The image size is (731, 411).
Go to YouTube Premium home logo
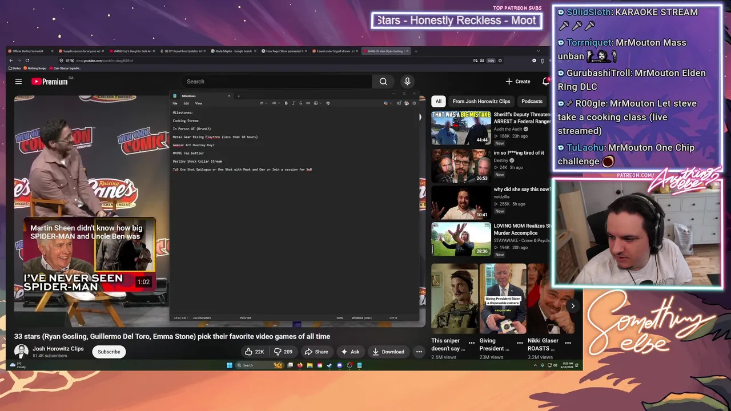[x=50, y=82]
